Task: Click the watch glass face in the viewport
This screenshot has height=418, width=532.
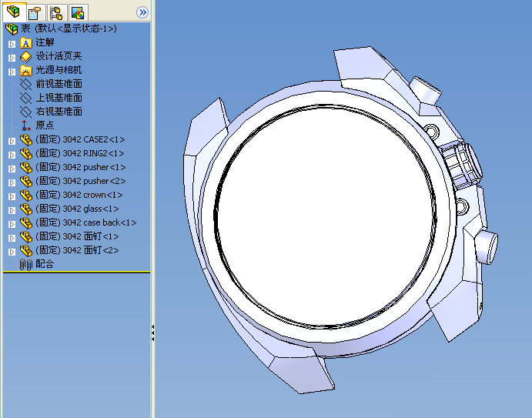Action: tap(326, 216)
